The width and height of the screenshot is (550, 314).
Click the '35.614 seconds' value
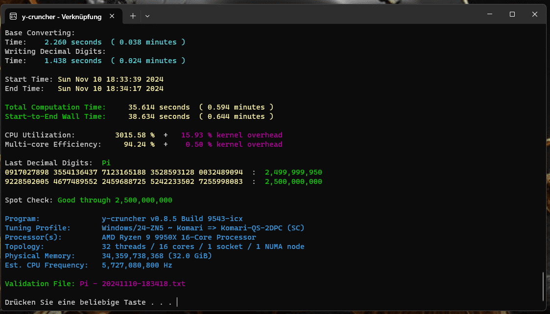pyautogui.click(x=159, y=107)
